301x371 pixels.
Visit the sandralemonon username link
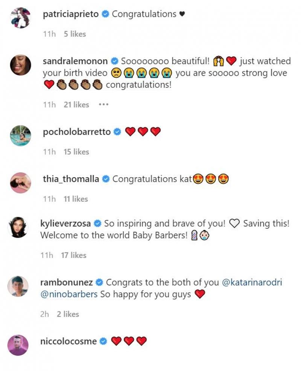[x=75, y=61]
